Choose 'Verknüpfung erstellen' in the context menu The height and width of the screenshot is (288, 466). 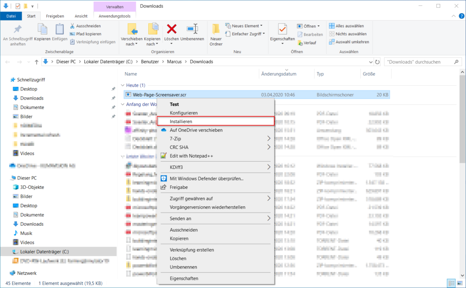215,250
